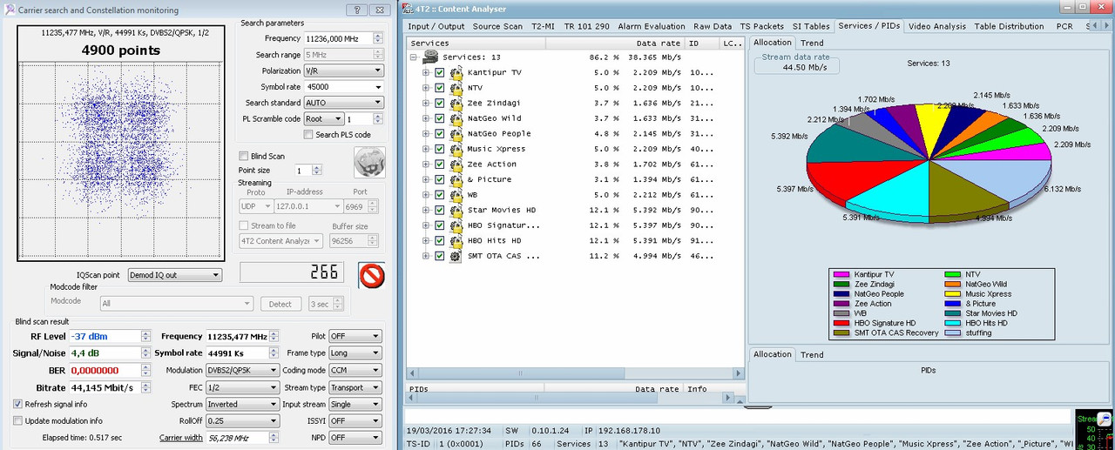Toggle the Stream to file checkbox
Image resolution: width=1115 pixels, height=450 pixels.
(x=244, y=225)
